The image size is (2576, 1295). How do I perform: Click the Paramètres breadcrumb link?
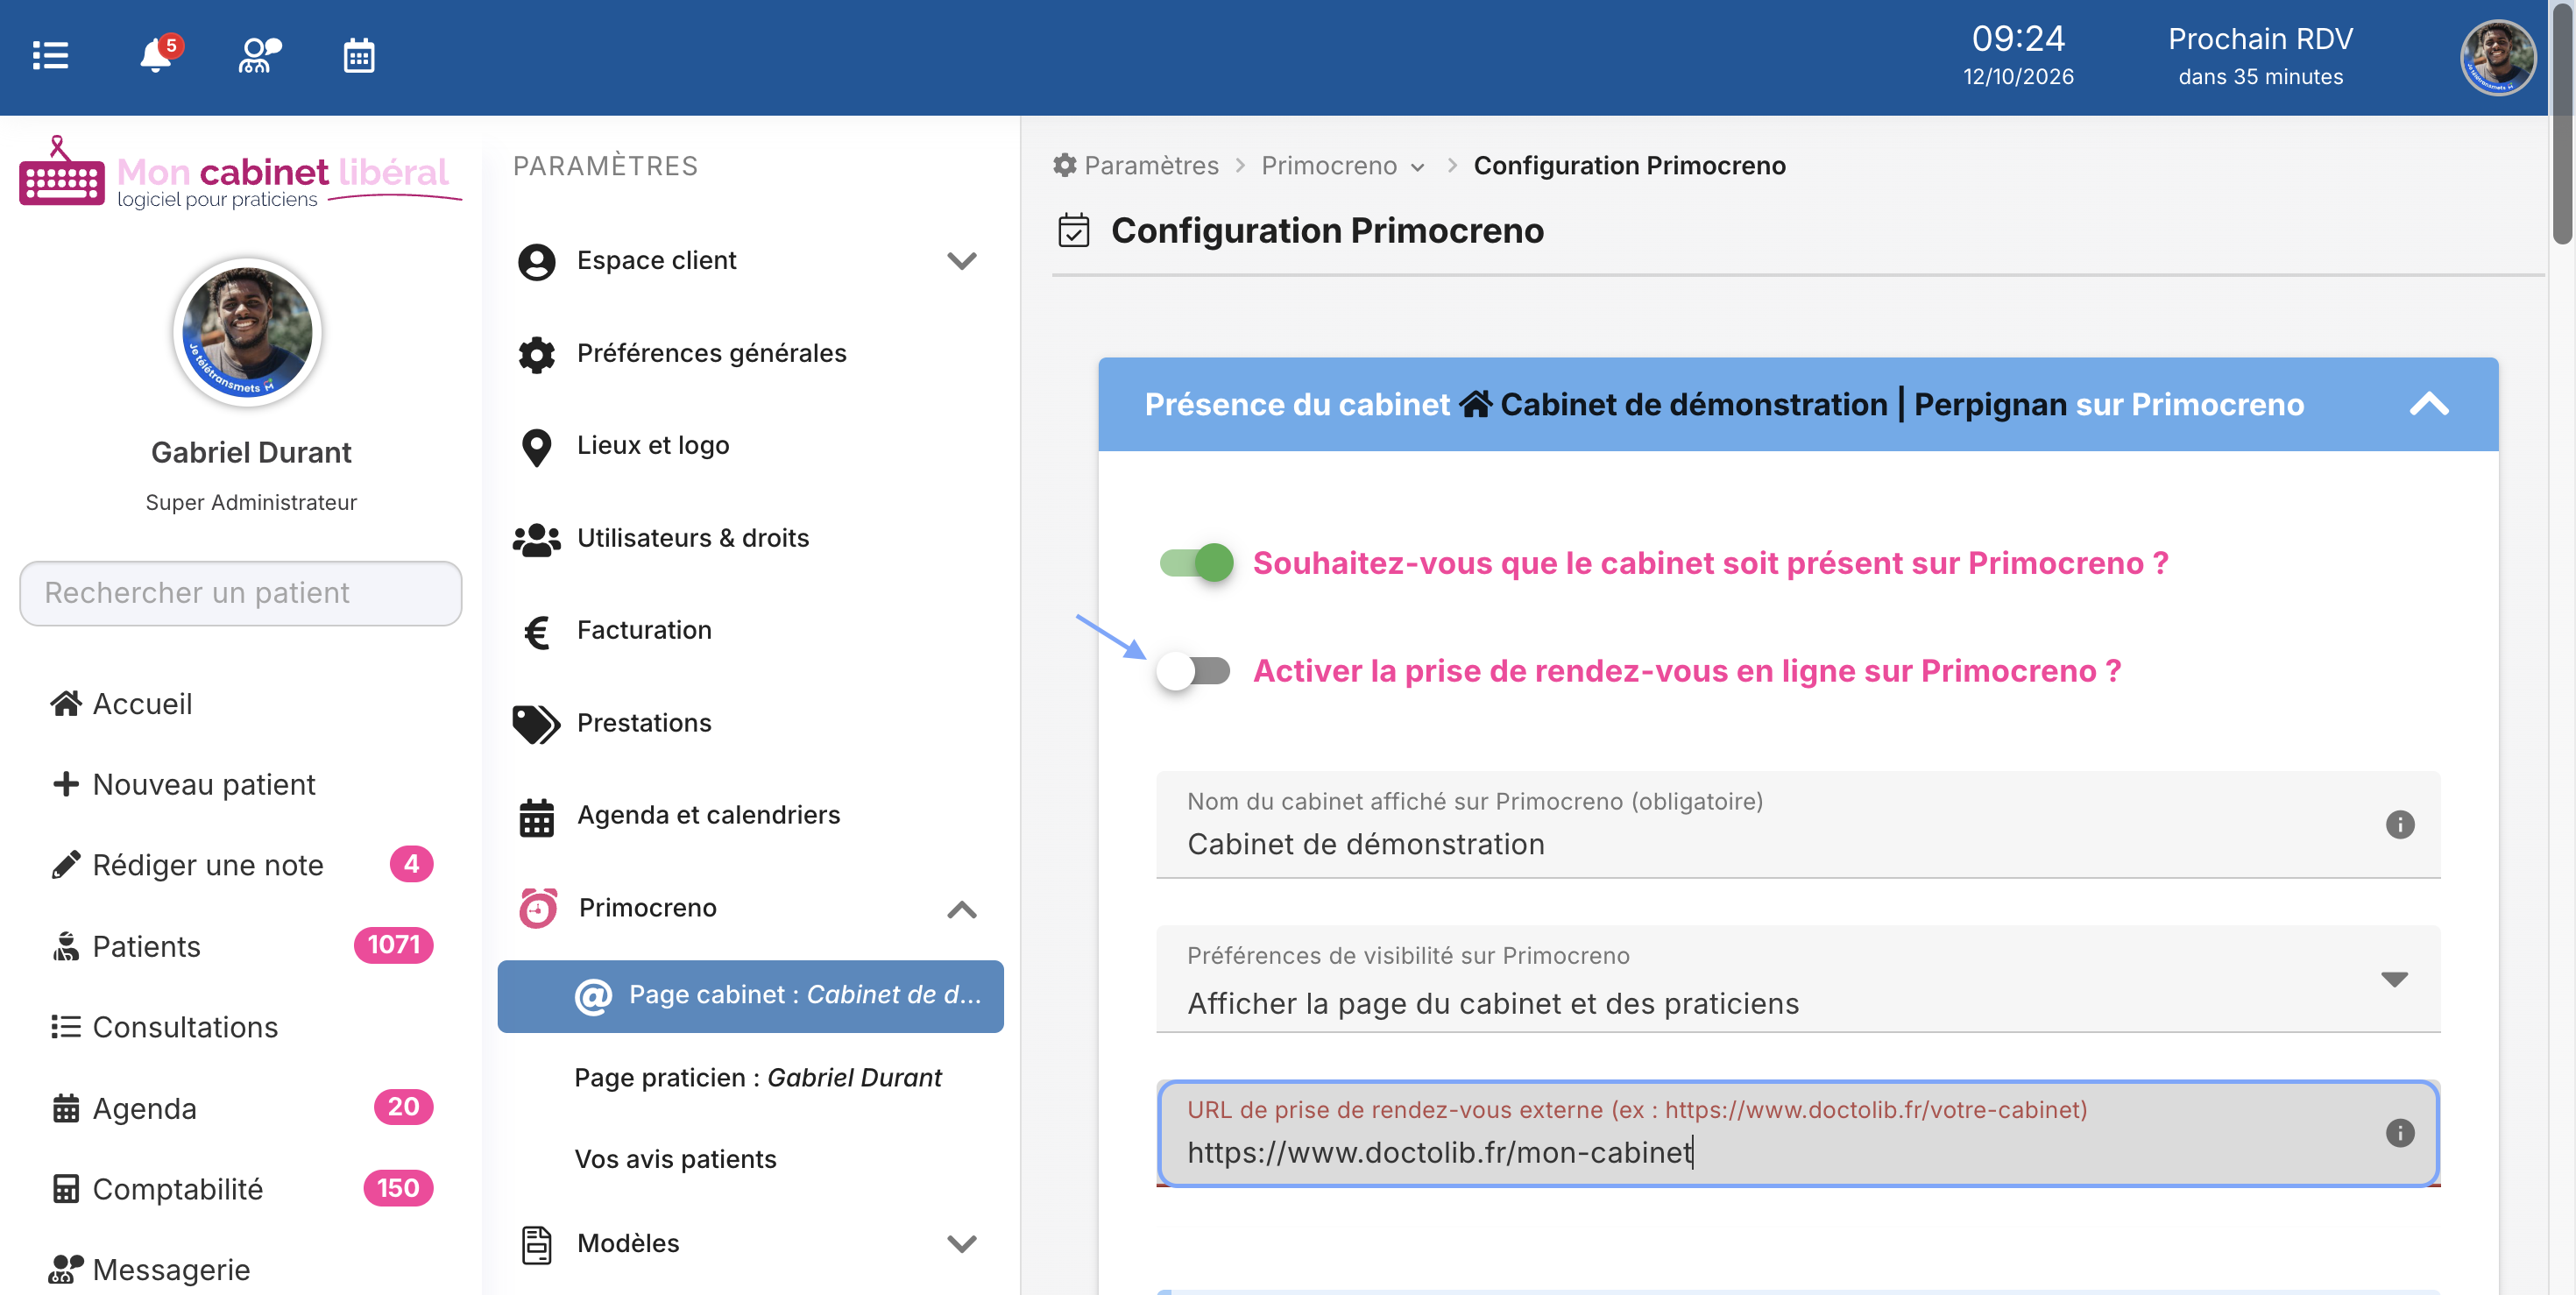coord(1135,165)
